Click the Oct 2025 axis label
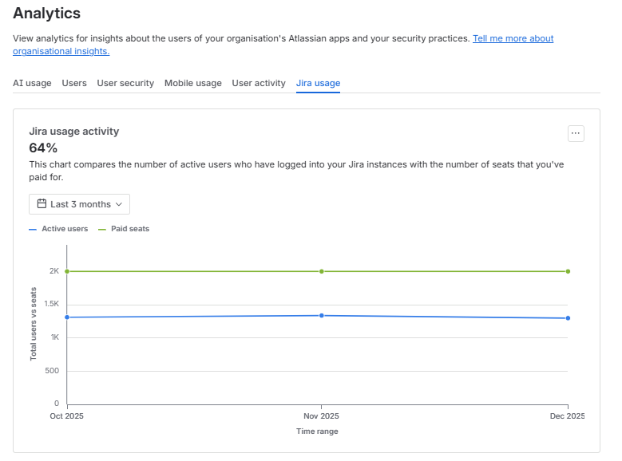The image size is (622, 461). (x=66, y=416)
